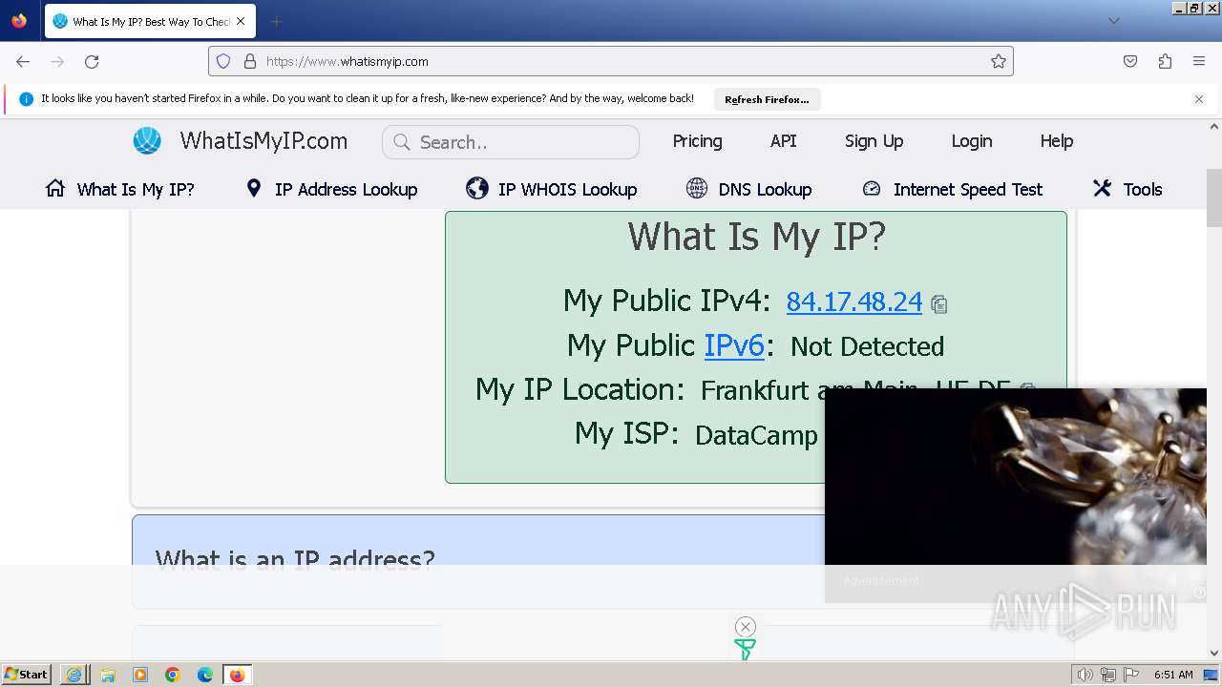Click the 84.17.48.24 IP address link

click(853, 302)
